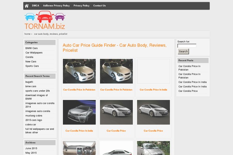Open the Privacy Policy menu item

[x=82, y=6]
